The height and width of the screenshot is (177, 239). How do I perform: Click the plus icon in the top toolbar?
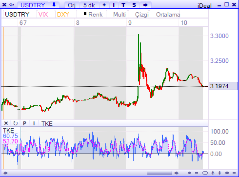pos(104,5)
